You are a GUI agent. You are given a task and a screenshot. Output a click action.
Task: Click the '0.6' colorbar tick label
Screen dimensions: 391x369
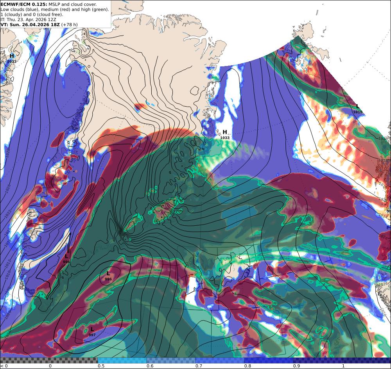(150, 366)
